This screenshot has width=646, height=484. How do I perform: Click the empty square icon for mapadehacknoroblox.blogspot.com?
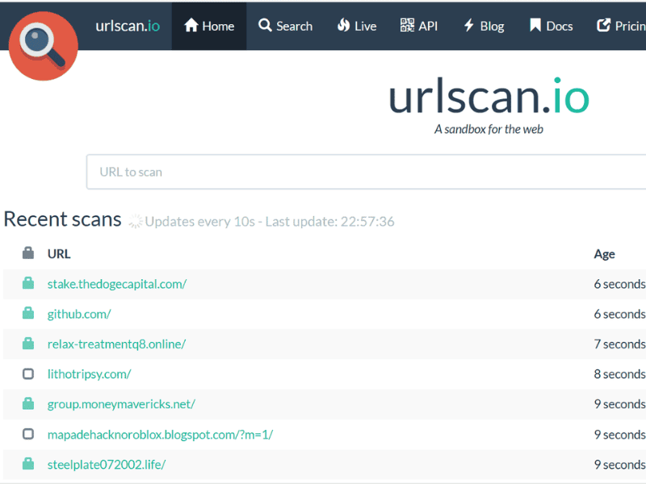28,434
